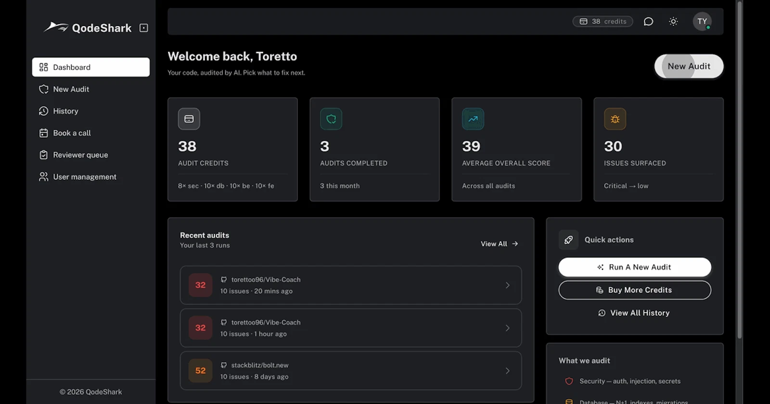This screenshot has height=404, width=770.
Task: Click the Dashboard grid icon
Action: click(44, 67)
